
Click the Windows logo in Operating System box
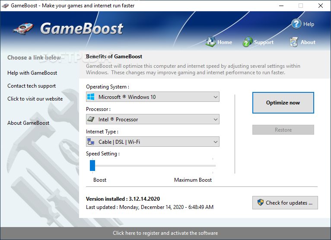(91, 97)
